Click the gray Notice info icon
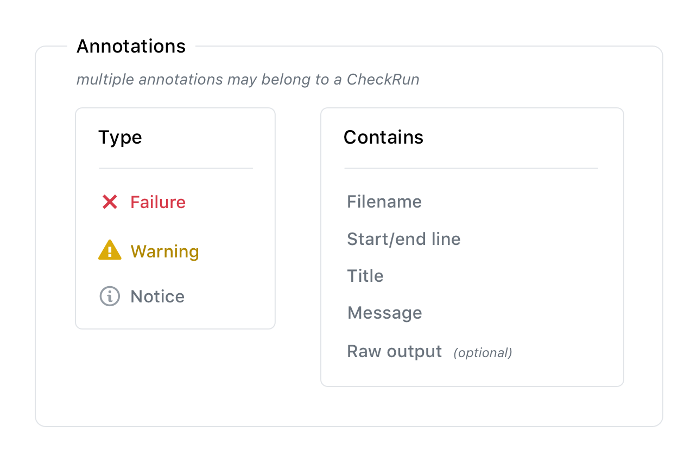 pyautogui.click(x=110, y=296)
